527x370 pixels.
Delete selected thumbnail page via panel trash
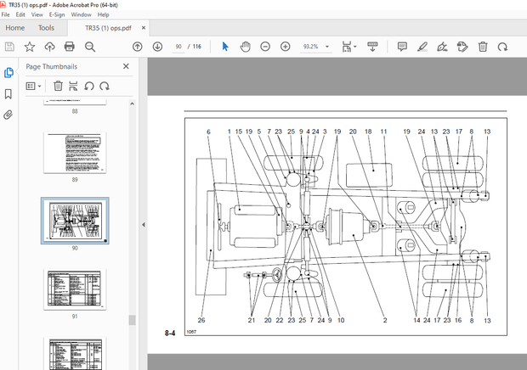tap(58, 87)
